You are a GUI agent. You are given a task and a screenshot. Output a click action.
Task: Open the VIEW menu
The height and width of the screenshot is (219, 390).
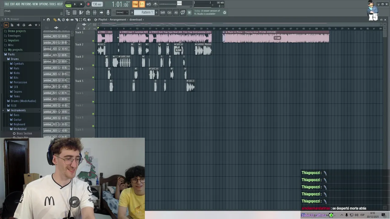[35, 4]
